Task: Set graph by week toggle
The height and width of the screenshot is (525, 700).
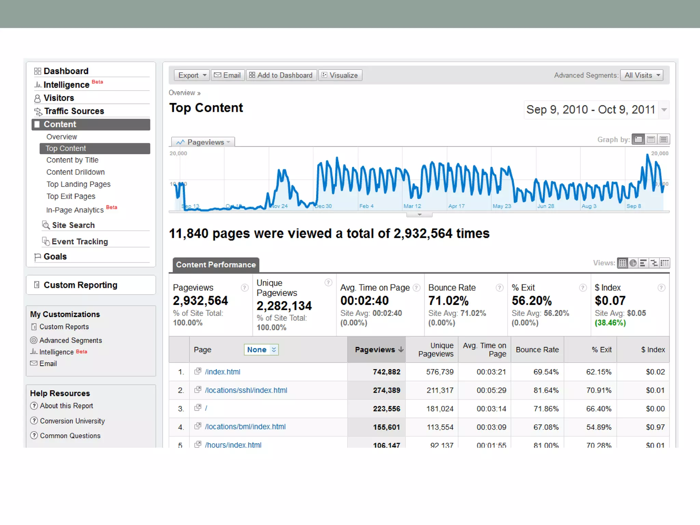Action: tap(651, 139)
